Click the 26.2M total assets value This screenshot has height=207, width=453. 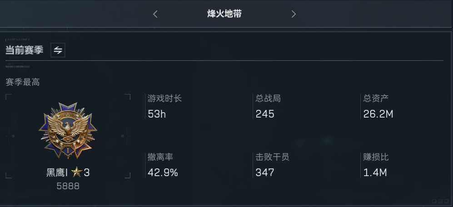tap(378, 114)
